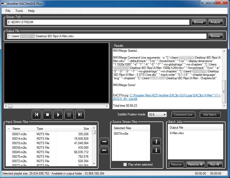This screenshot has height=178, width=230.
Task: Click the selected playlist size status text
Action: 53,174
